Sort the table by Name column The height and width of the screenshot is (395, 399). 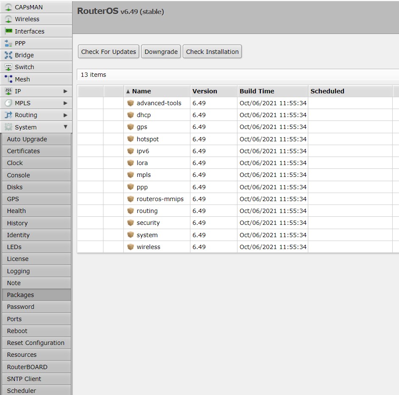(157, 91)
